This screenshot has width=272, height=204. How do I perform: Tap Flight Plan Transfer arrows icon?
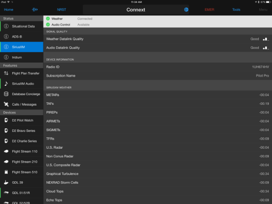pos(6,73)
